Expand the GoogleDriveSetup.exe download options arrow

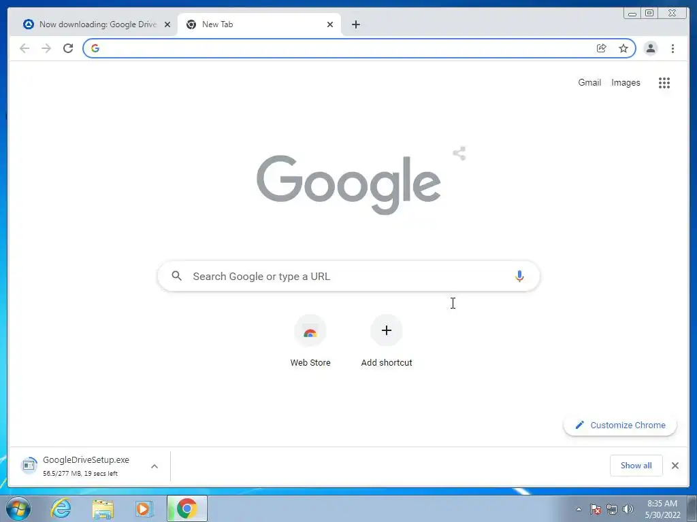point(155,466)
